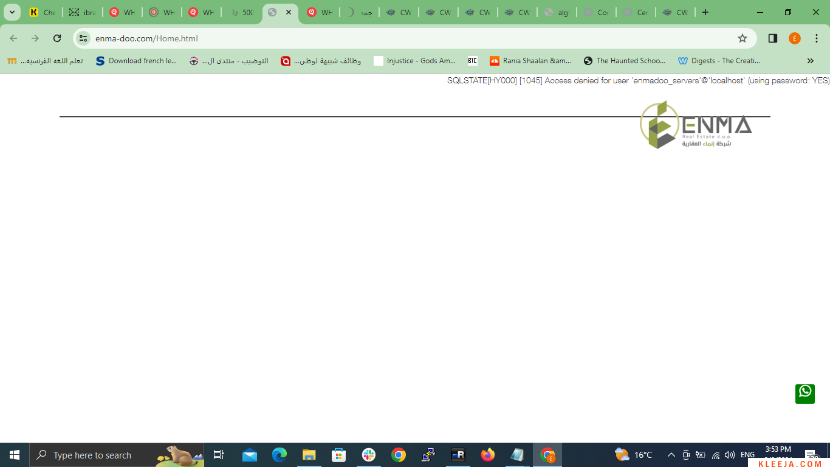Go back to the previous page
The width and height of the screenshot is (830, 467).
click(x=13, y=38)
